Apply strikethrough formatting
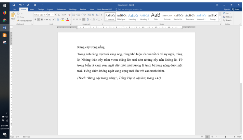The height and width of the screenshot is (140, 243). (x=47, y=19)
